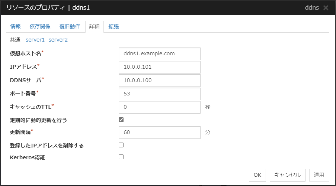Click the IPアドレス input field
This screenshot has width=336, height=186.
coord(159,67)
